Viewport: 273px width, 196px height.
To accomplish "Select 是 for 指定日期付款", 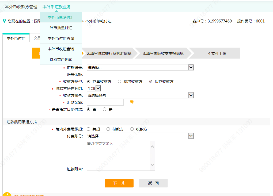I will click(x=104, y=109).
